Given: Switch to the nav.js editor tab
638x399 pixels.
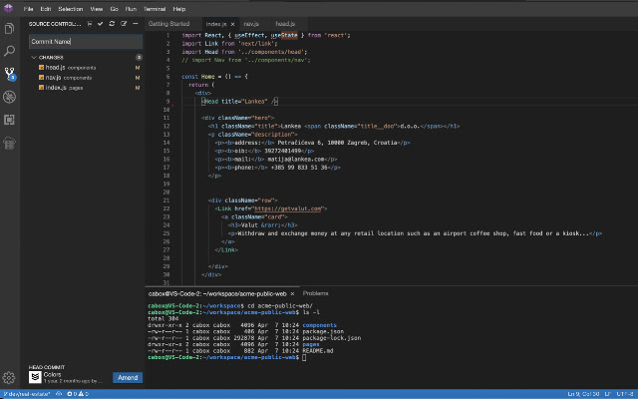Looking at the screenshot, I should [251, 24].
